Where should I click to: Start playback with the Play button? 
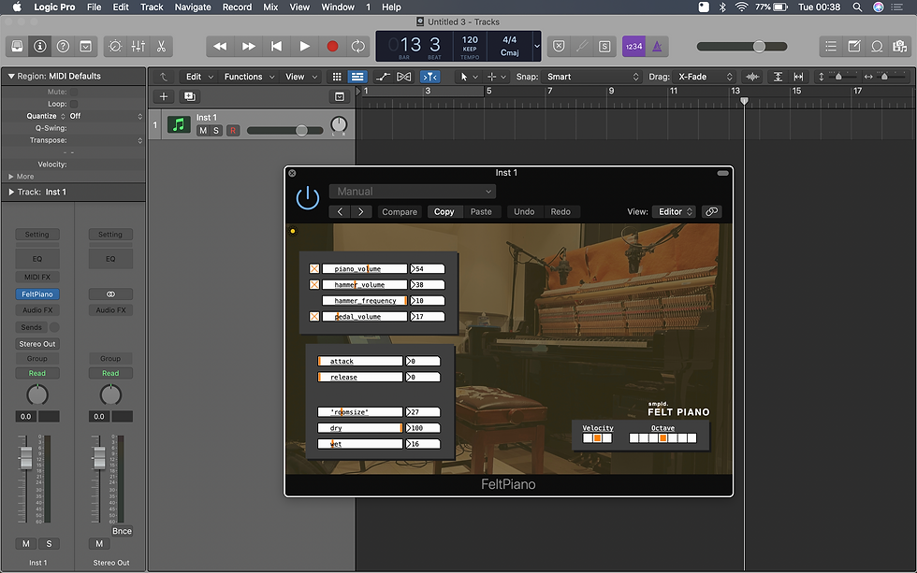[x=305, y=46]
